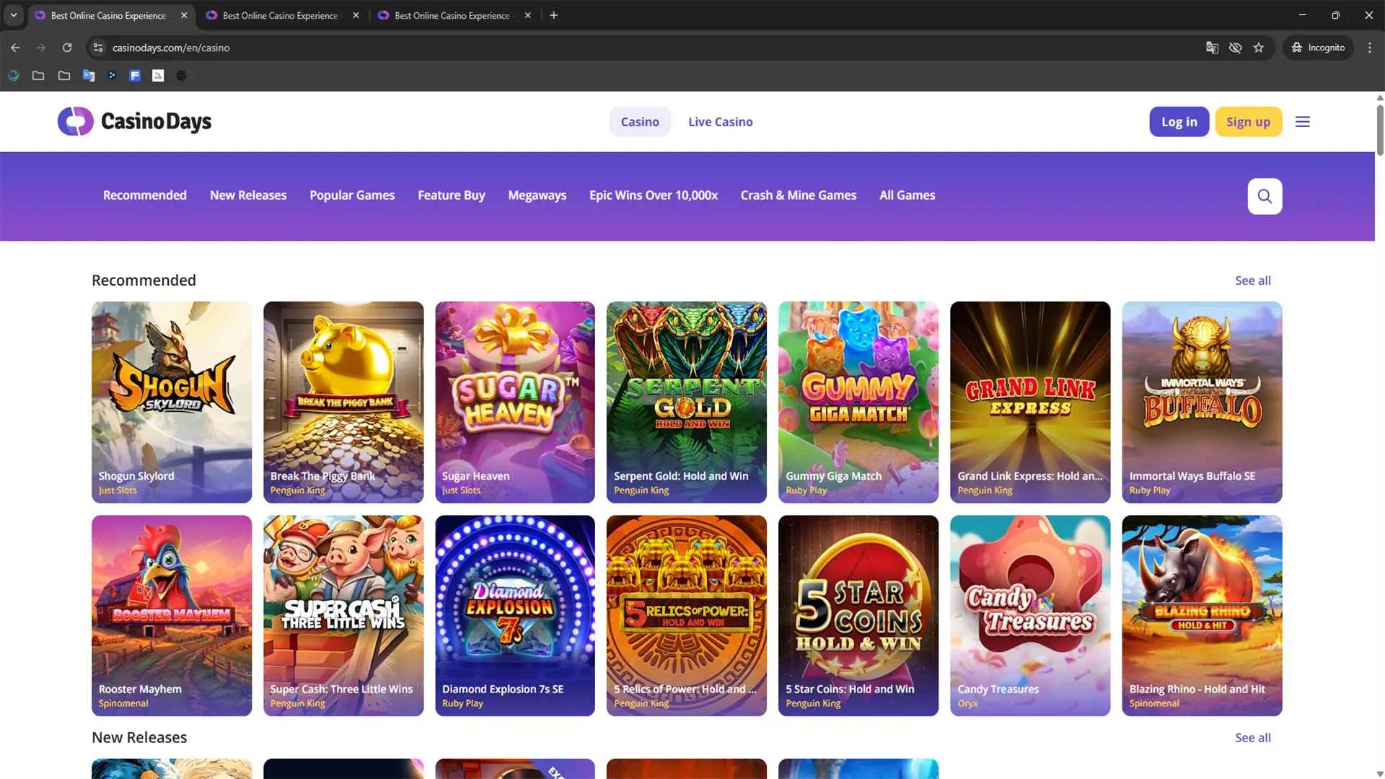This screenshot has height=779, width=1385.
Task: Open the Chrome three-dot menu
Action: (1369, 48)
